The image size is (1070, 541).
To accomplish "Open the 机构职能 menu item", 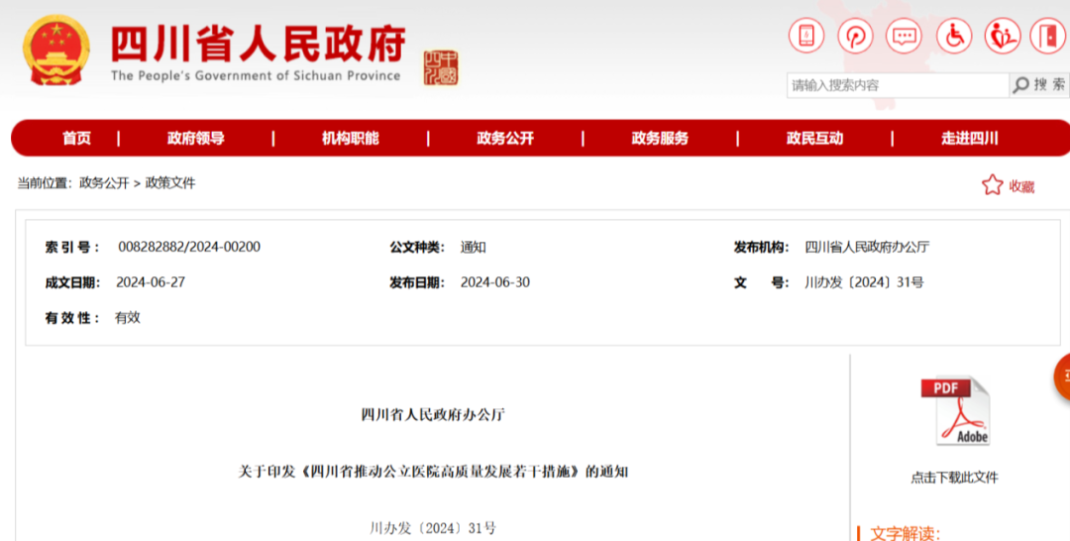I will pos(350,139).
